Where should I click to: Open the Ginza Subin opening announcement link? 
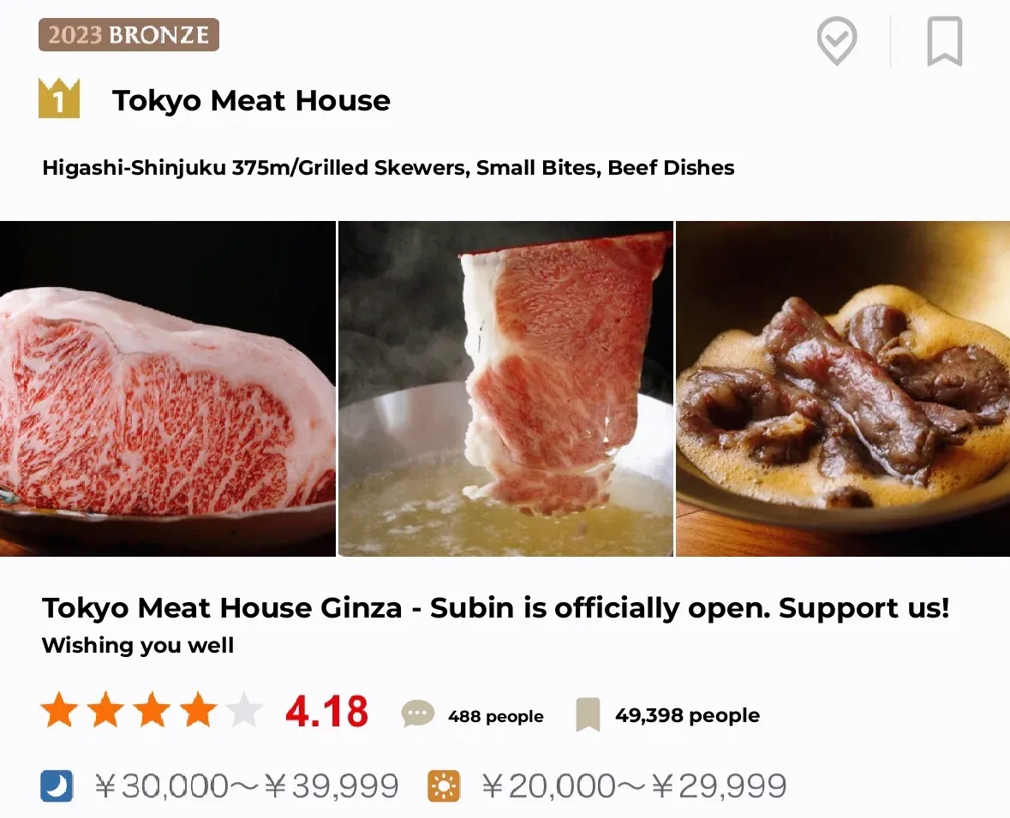coord(495,608)
